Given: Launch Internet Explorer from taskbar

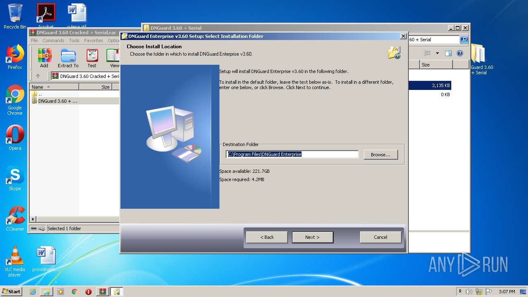Looking at the screenshot, I should point(33,292).
